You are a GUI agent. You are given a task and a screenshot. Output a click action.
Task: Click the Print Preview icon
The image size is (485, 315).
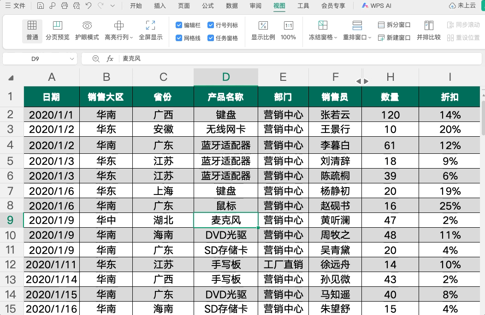(77, 6)
